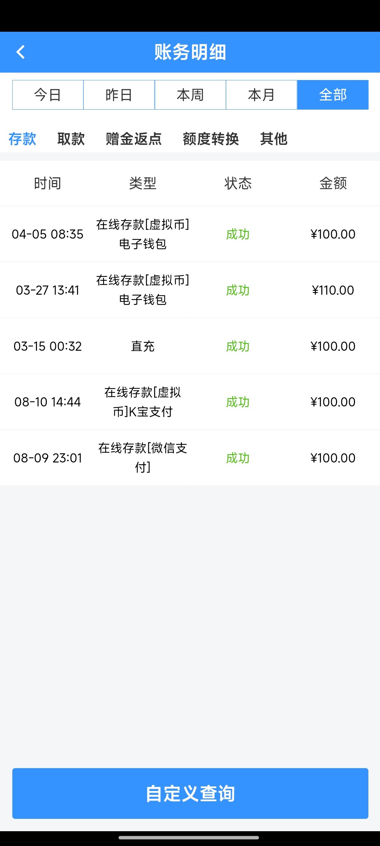Tap the ¥110.00 amount entry
The height and width of the screenshot is (846, 380).
point(333,290)
